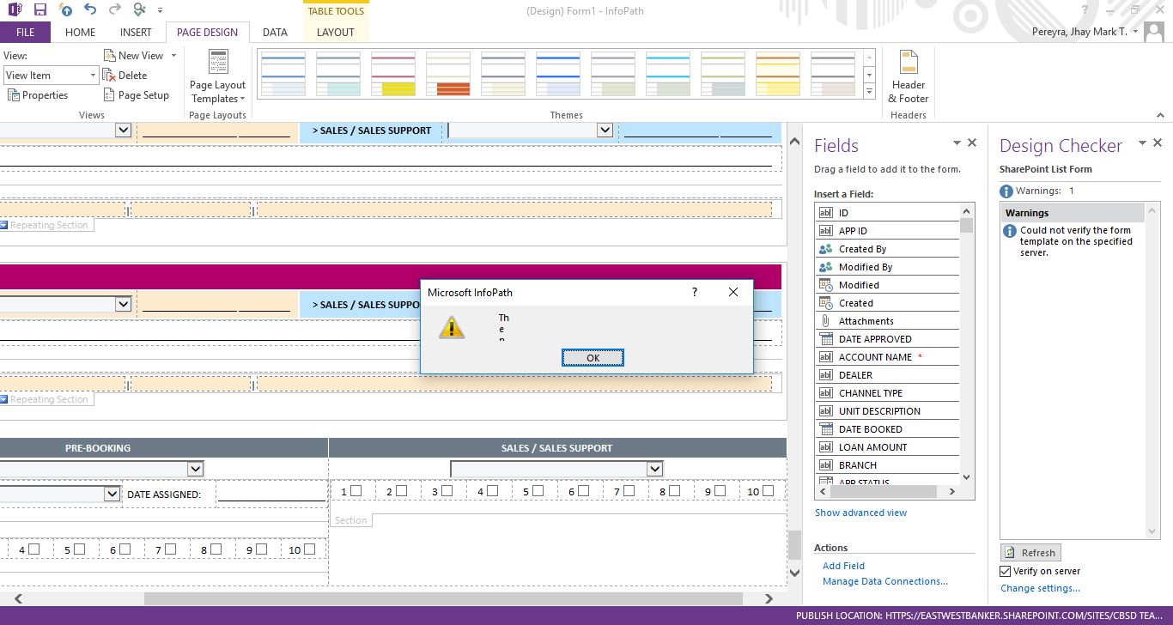Click the DATE ASSIGNED input field
This screenshot has height=625, width=1173.
pos(270,494)
